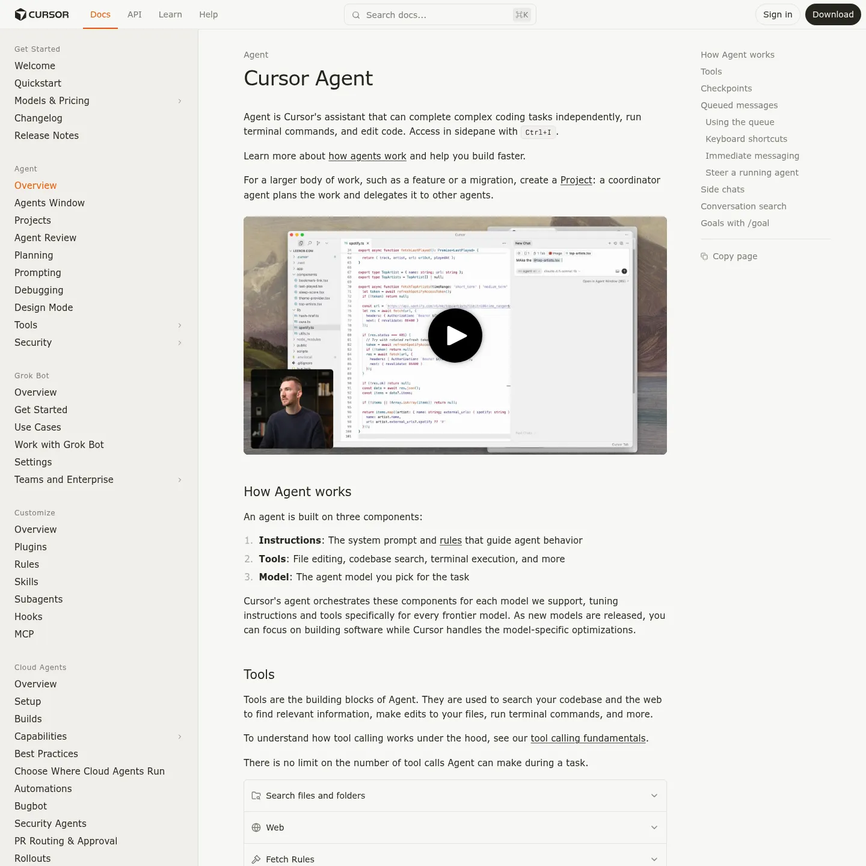Switch to the API tab
This screenshot has height=866, width=866.
pyautogui.click(x=135, y=14)
